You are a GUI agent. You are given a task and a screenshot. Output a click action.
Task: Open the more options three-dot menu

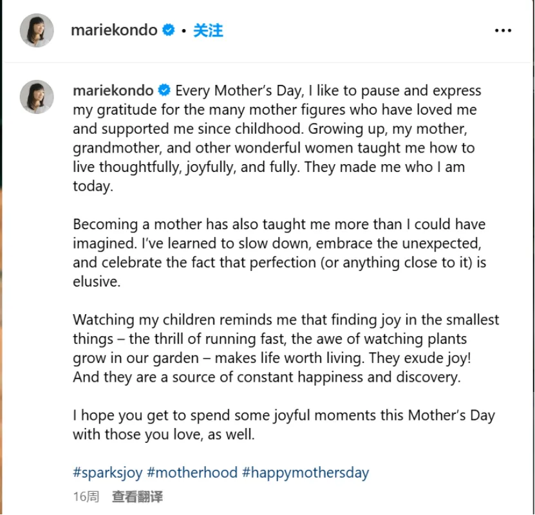pyautogui.click(x=503, y=30)
